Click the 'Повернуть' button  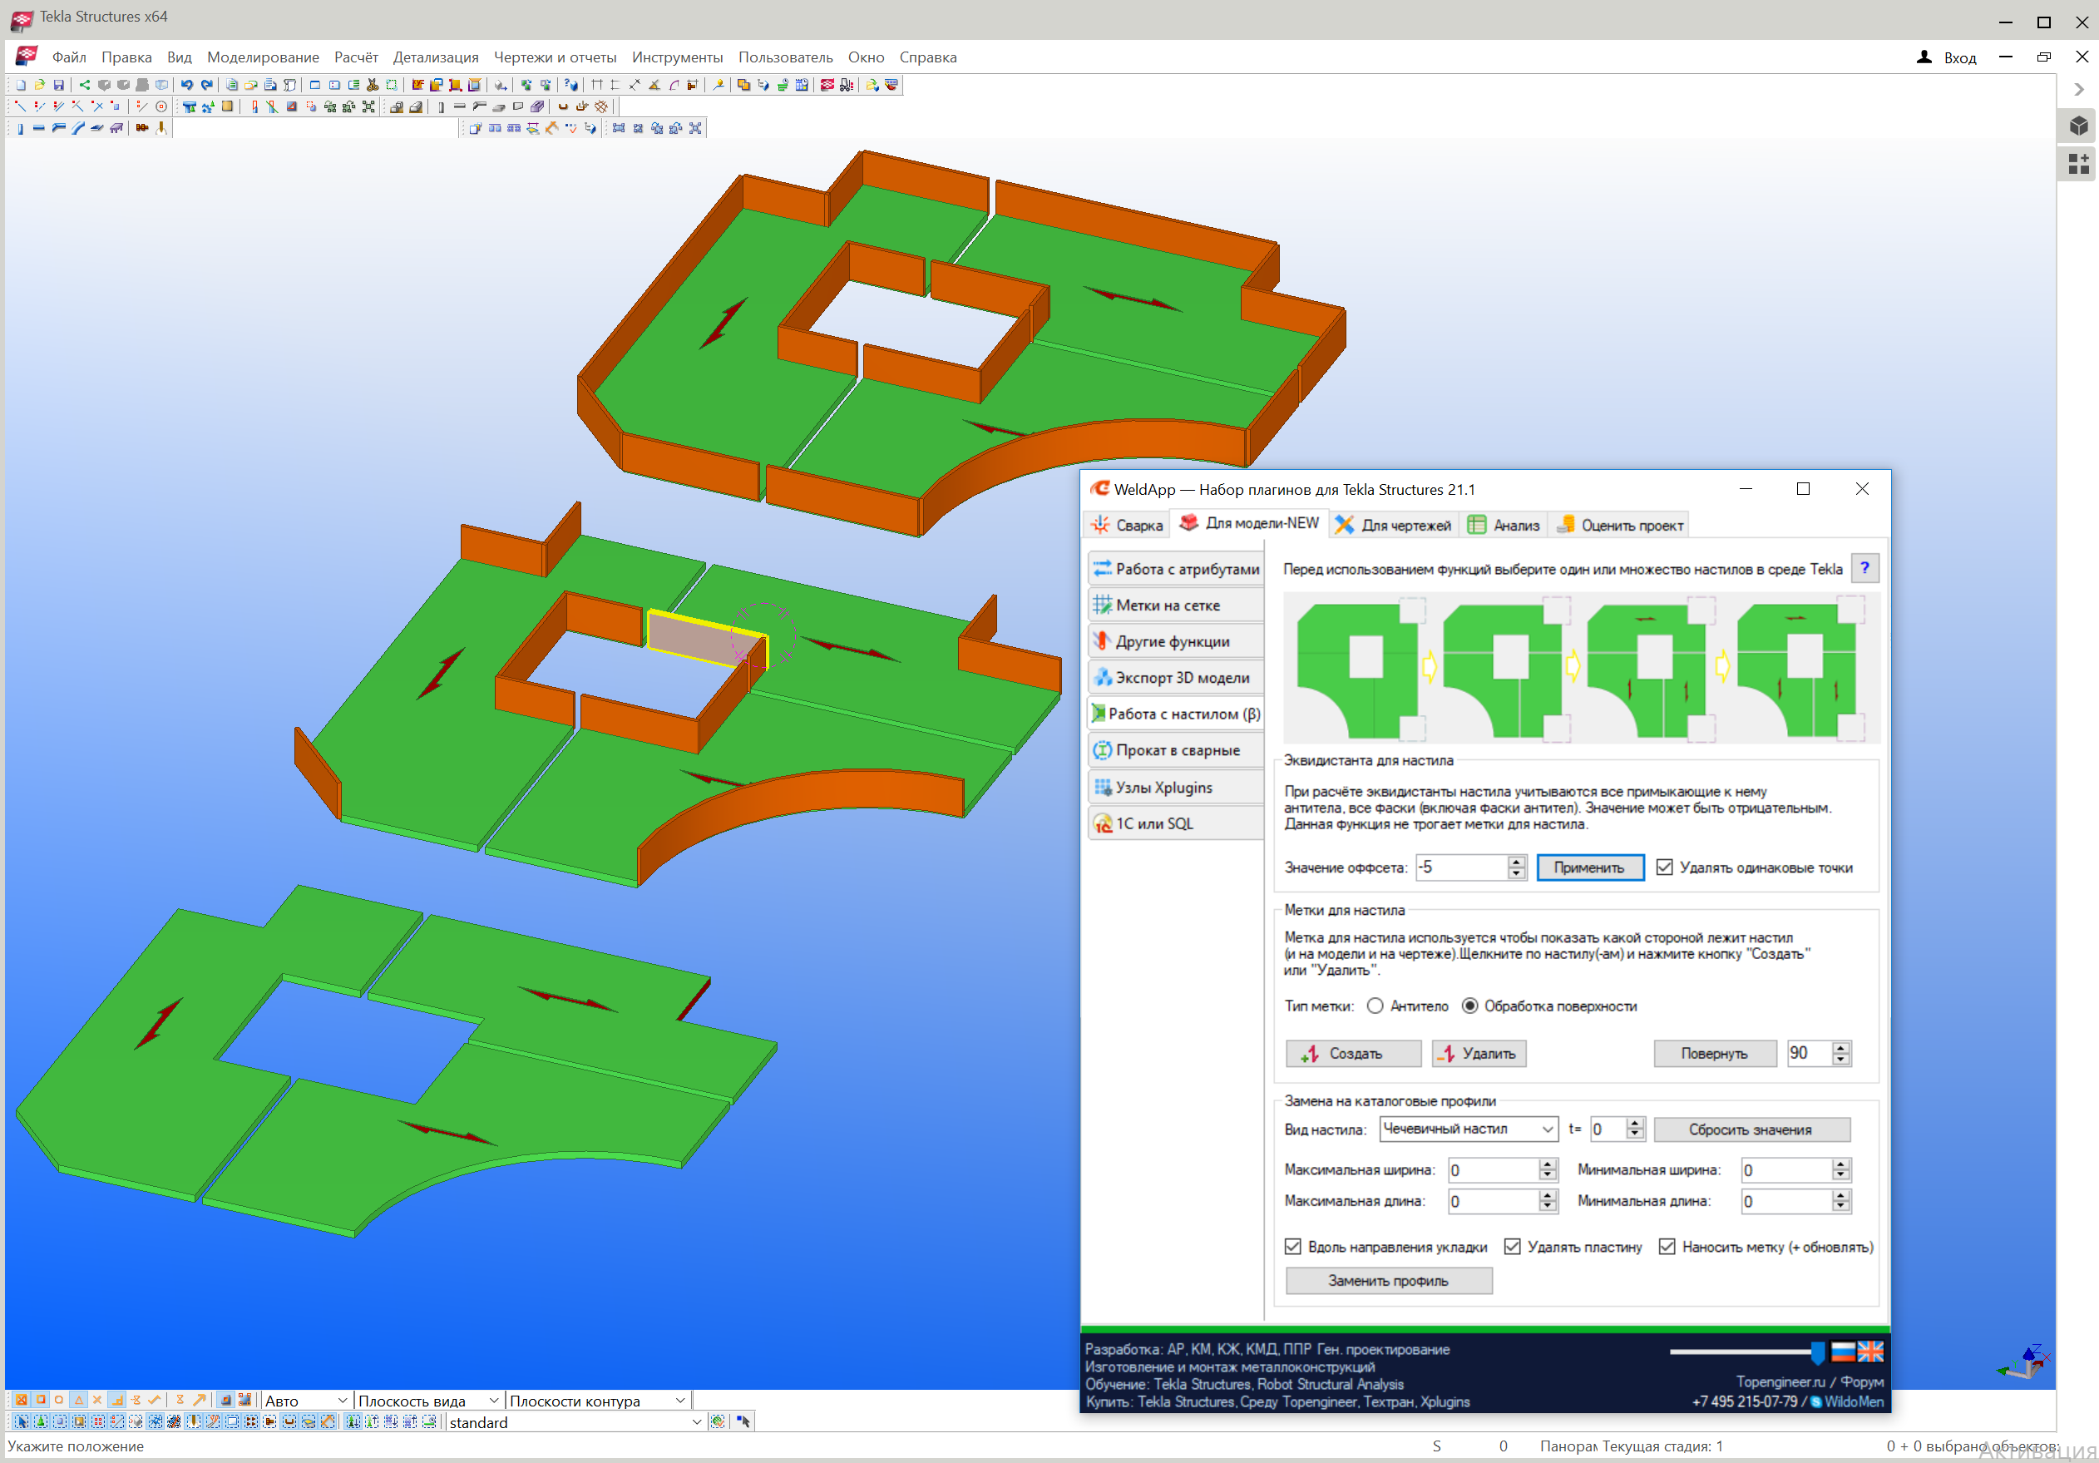coord(1714,1053)
